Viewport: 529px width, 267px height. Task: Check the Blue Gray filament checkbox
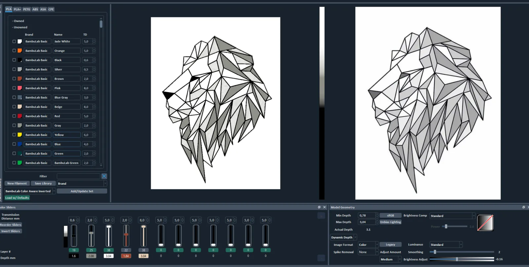pos(14,97)
